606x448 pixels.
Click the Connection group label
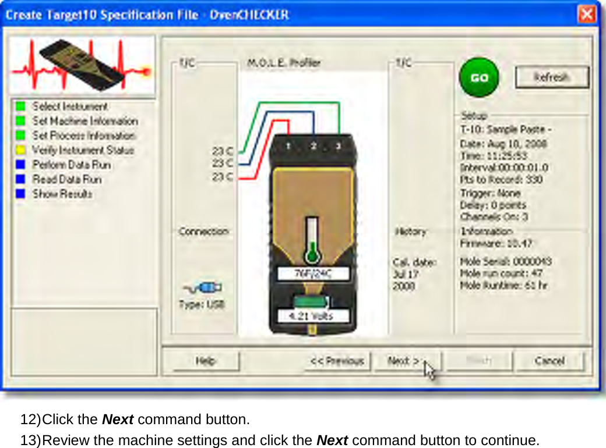click(204, 231)
